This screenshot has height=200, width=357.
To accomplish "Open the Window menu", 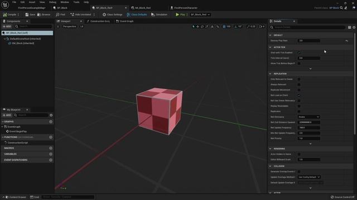I will pyautogui.click(x=65, y=2).
